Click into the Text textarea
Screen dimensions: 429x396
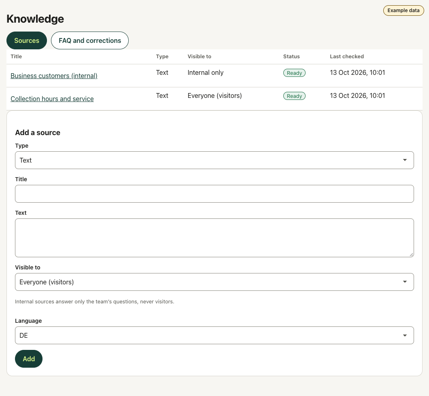tap(214, 238)
